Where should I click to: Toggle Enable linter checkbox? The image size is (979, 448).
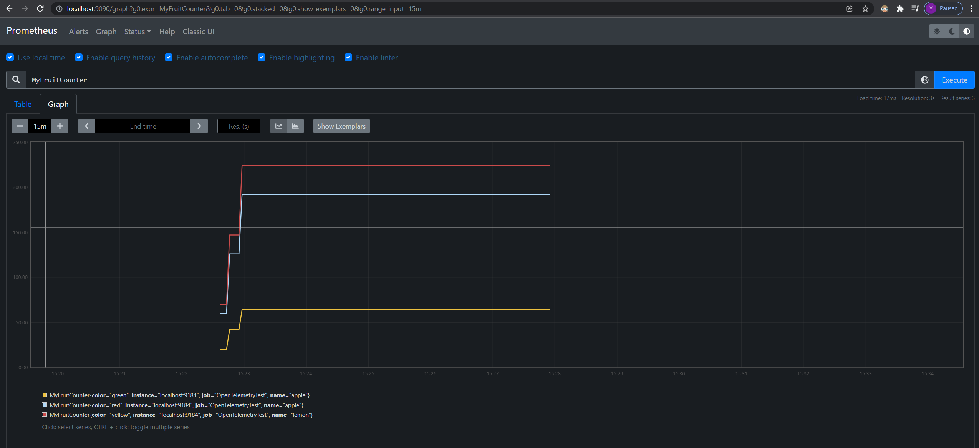click(x=348, y=57)
